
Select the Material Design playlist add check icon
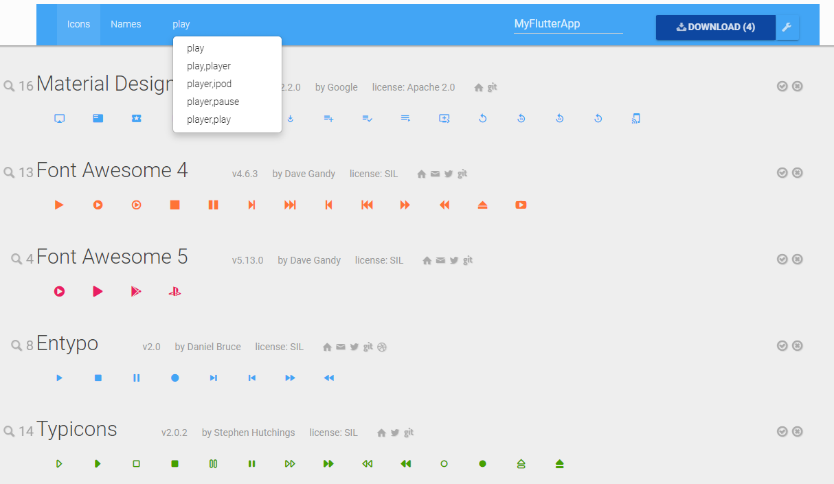[368, 118]
